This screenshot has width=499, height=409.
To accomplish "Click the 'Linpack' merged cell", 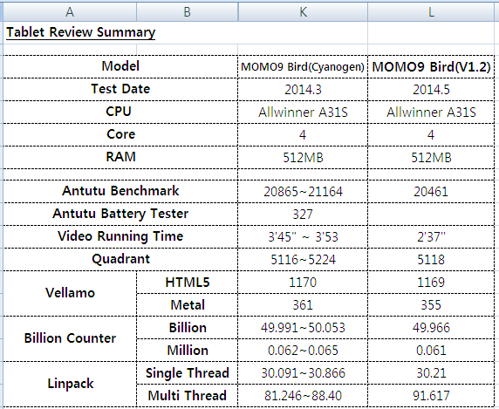I will [70, 384].
